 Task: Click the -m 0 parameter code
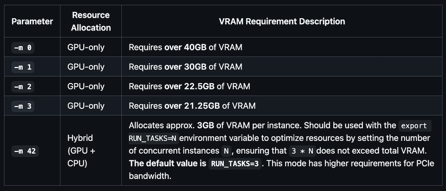pyautogui.click(x=23, y=47)
